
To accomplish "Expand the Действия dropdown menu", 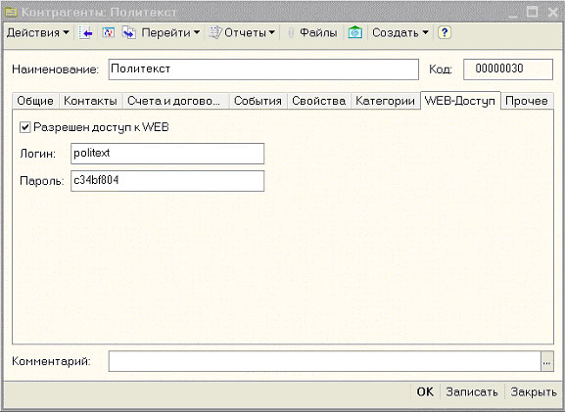I will 38,32.
